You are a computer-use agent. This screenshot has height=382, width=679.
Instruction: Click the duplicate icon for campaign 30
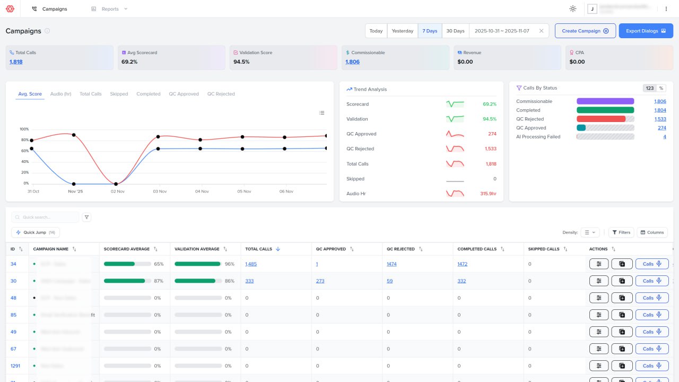tap(622, 281)
